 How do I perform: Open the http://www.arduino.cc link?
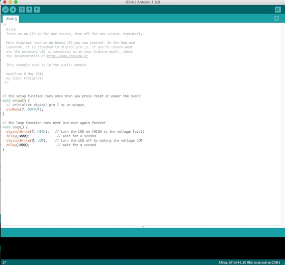pos(68,56)
